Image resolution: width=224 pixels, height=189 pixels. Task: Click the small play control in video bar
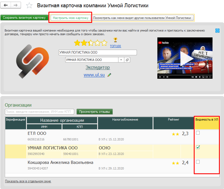tap(160, 77)
